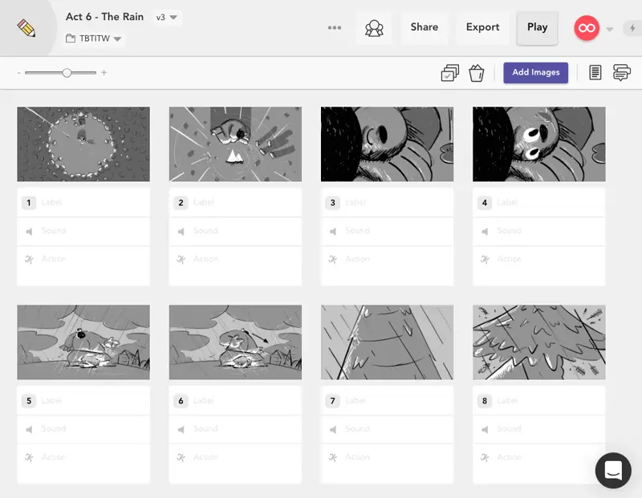Click the Label field of frame 7
The image size is (642, 498).
click(x=388, y=401)
